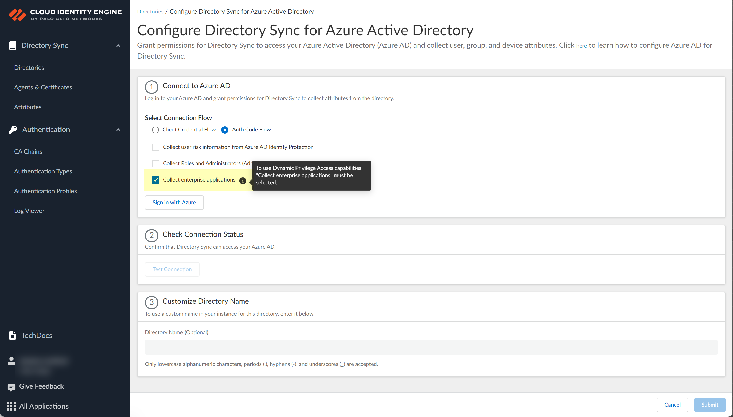The width and height of the screenshot is (733, 417).
Task: Uncheck Collect enterprise applications
Action: (156, 180)
